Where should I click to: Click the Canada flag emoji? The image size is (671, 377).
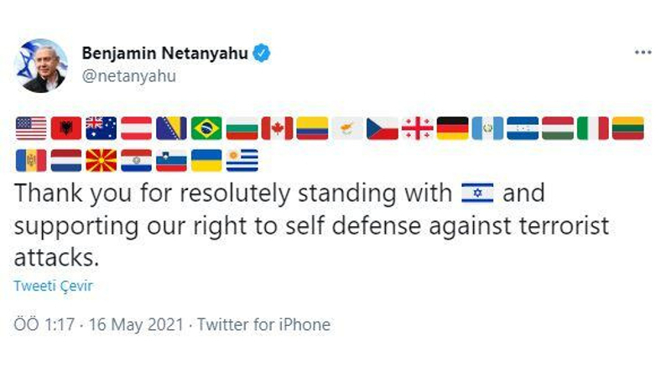tap(277, 128)
